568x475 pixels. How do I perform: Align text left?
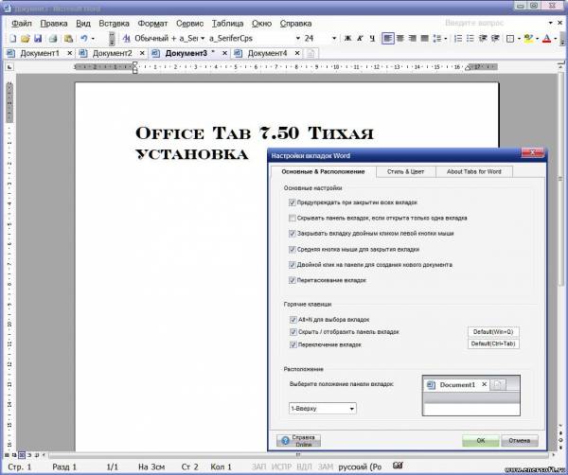387,38
